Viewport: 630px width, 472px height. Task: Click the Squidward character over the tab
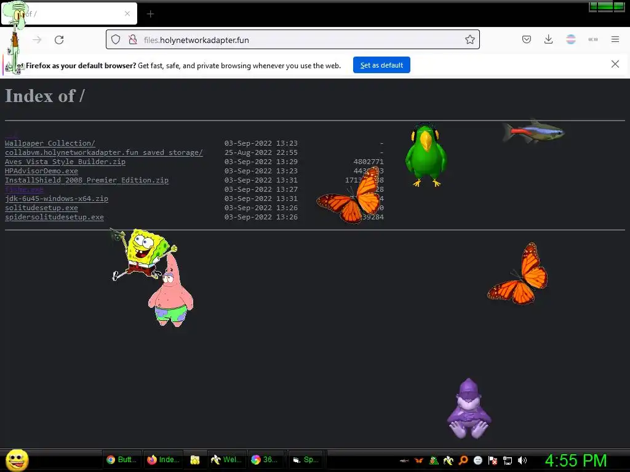[16, 38]
